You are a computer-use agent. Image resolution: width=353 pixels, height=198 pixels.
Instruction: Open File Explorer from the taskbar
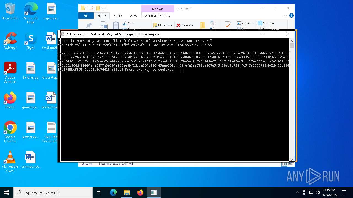click(127, 193)
